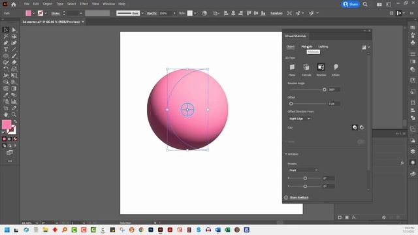Switch to the Materials tab
418x235 pixels.
(306, 46)
